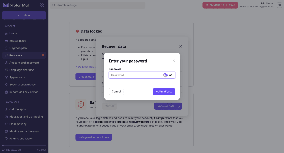Click the Search settings field
Image resolution: width=284 pixels, height=153 pixels.
pyautogui.click(x=98, y=5)
